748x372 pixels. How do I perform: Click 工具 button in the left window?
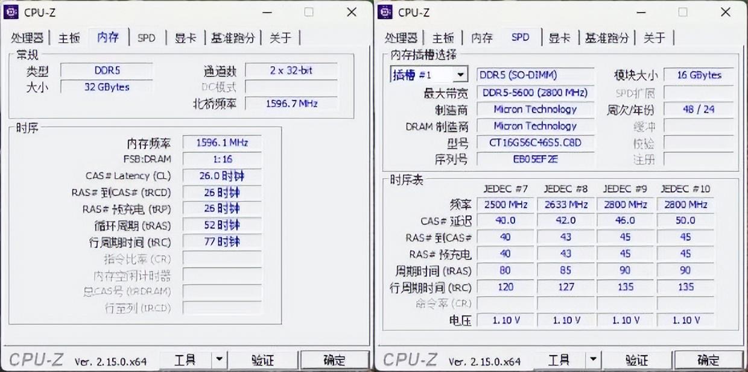(x=185, y=360)
